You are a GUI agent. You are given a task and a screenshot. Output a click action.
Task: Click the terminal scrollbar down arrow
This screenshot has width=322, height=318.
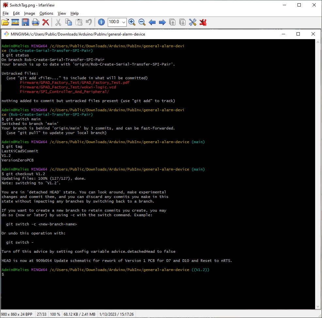click(317, 306)
